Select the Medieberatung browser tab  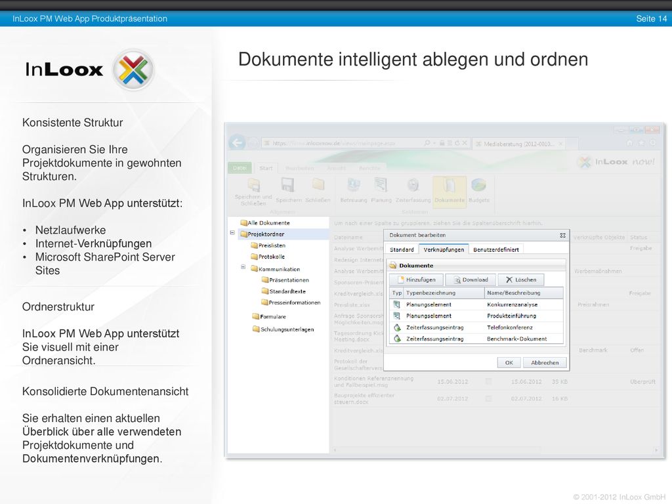point(520,144)
